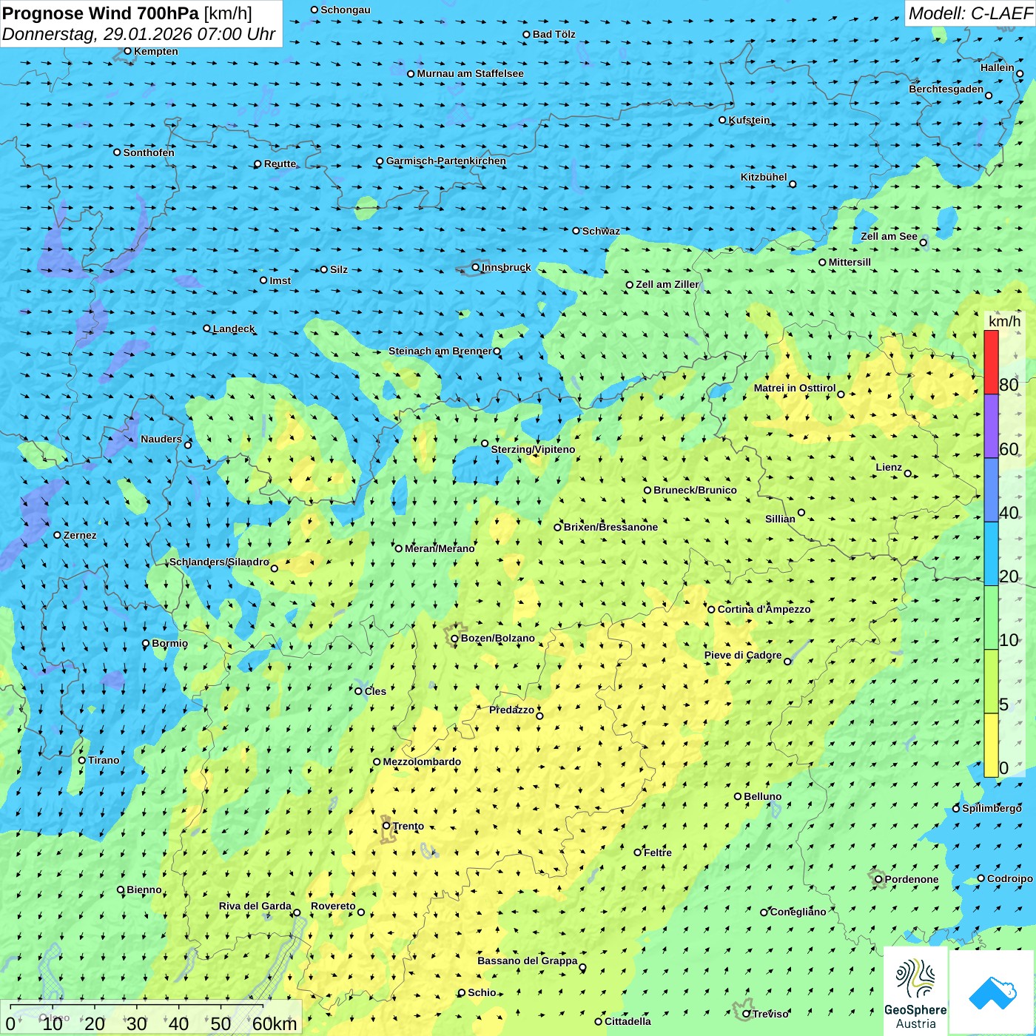This screenshot has height=1036, width=1036.
Task: Click the '60km' scale bar label
Action: click(x=275, y=1023)
